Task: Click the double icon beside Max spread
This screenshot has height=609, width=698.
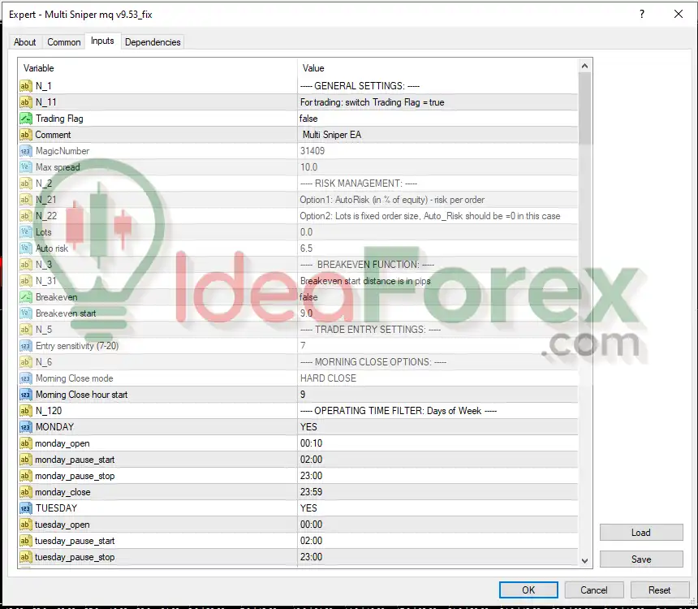Action: tap(25, 167)
